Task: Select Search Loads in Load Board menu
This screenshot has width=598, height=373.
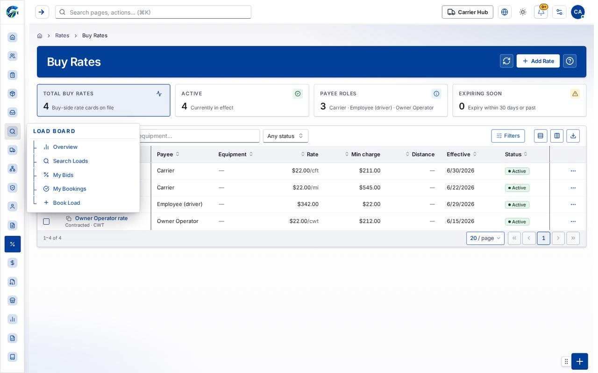Action: pyautogui.click(x=71, y=161)
